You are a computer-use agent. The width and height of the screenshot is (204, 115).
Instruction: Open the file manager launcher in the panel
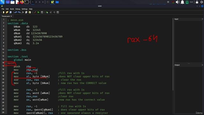pos(12,2)
